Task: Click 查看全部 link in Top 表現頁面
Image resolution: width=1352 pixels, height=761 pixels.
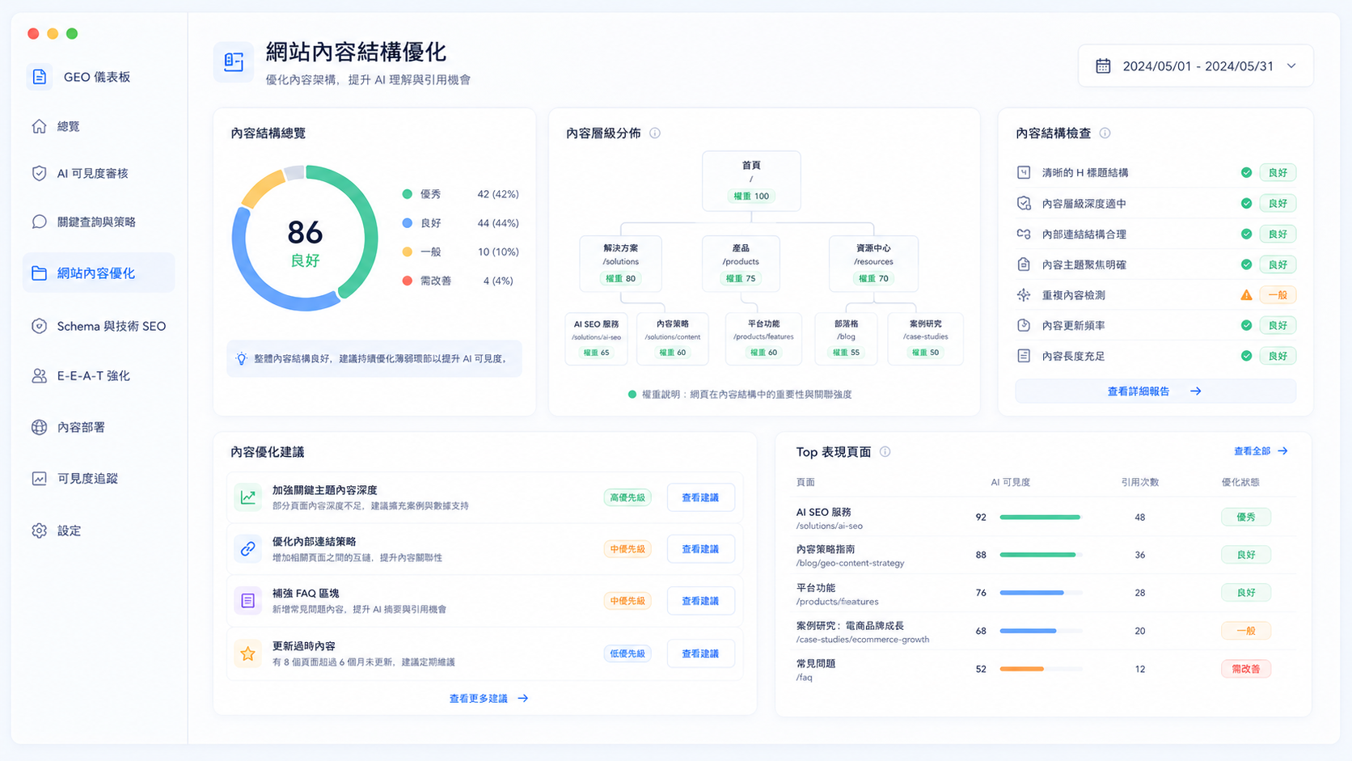Action: 1261,451
